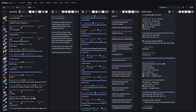Select the blue 'b' avatar chat in sidebar
This screenshot has height=112, width=196.
(5, 29)
